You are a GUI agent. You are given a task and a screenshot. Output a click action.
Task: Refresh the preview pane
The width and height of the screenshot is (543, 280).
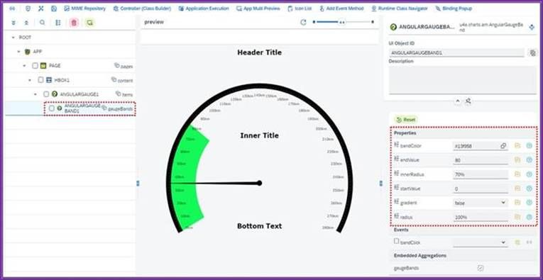coord(303,22)
